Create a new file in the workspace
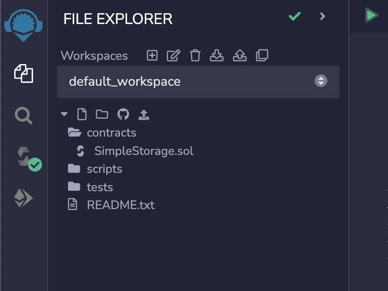388x291 pixels. (82, 114)
